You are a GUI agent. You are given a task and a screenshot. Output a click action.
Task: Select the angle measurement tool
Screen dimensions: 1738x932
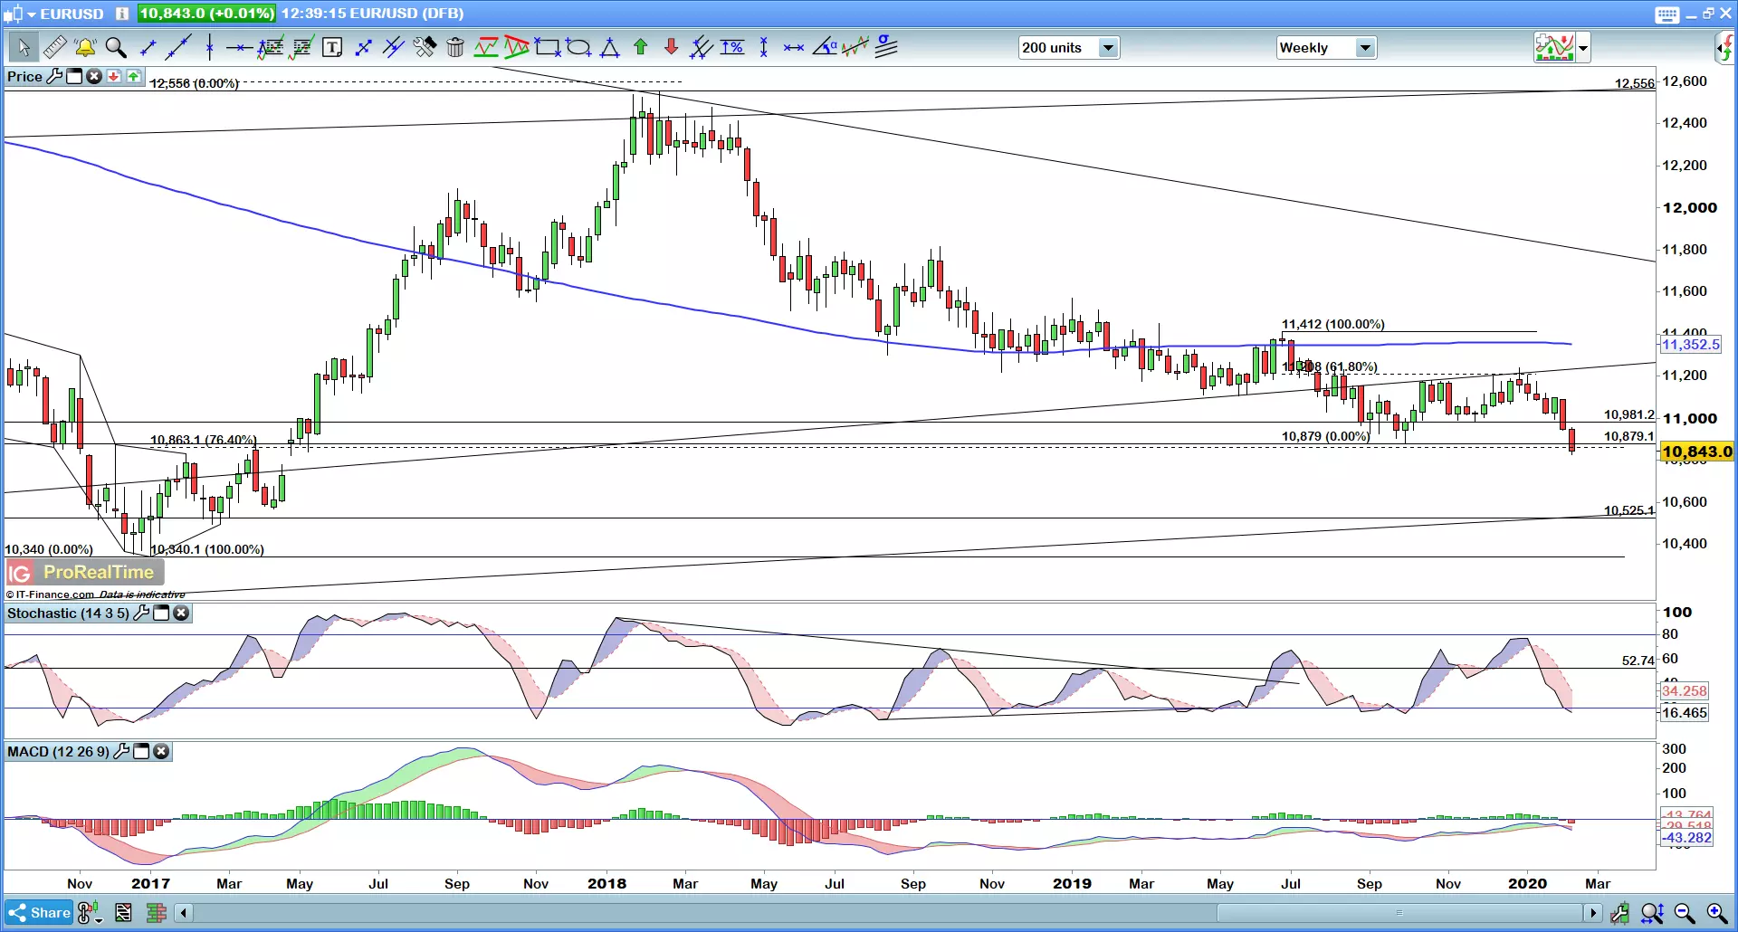coord(825,47)
